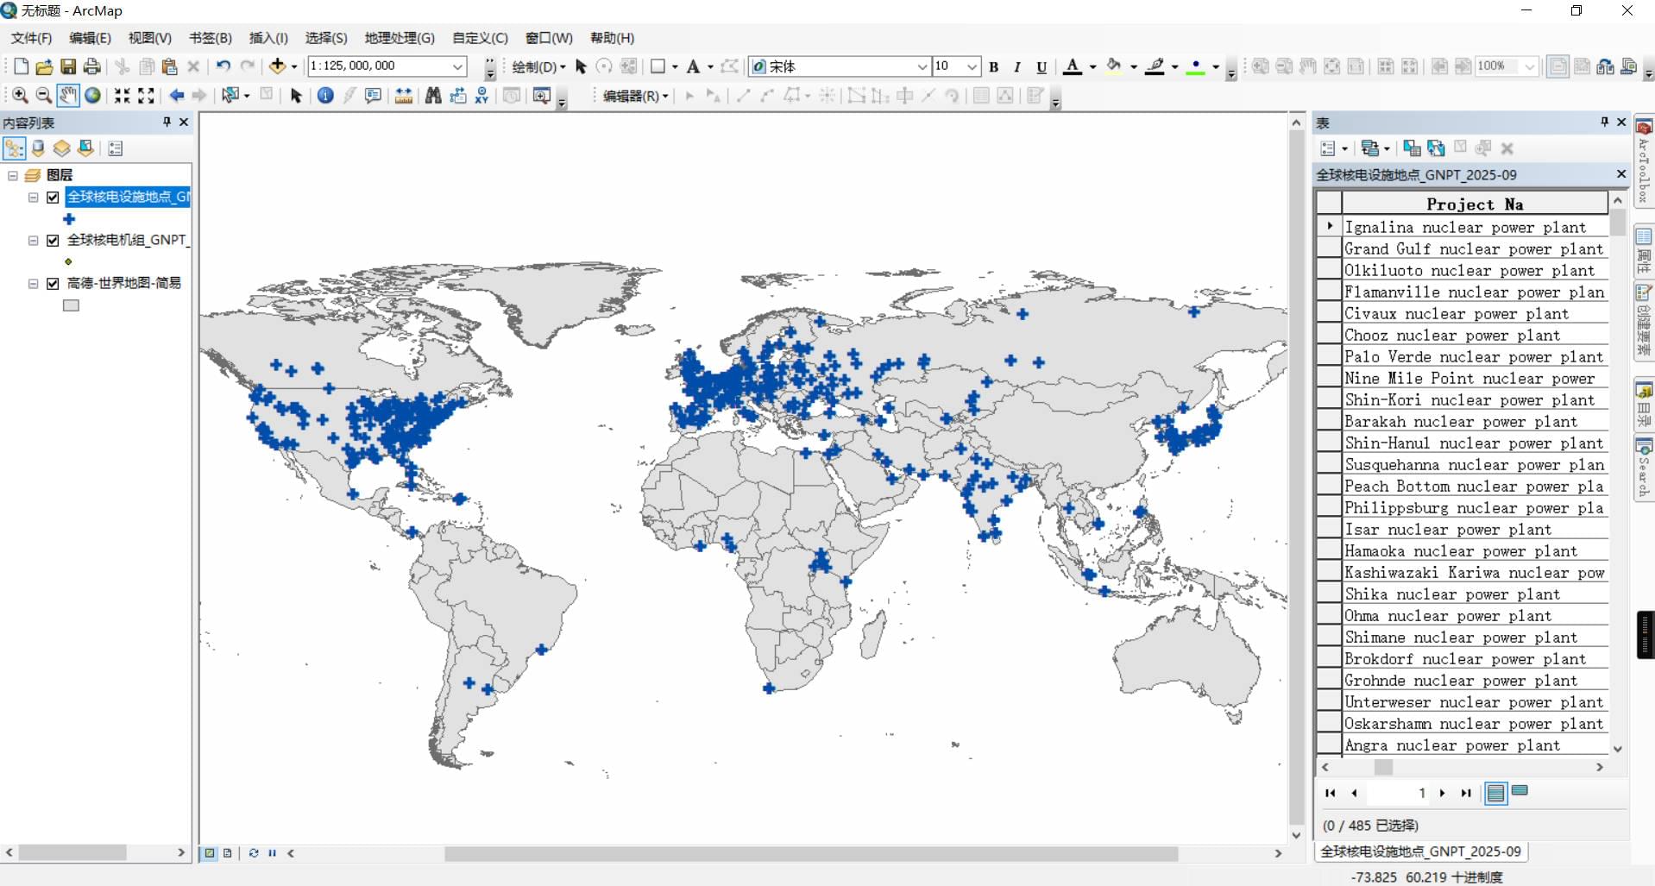Viewport: 1655px width, 886px height.
Task: Open the Go To XY tool
Action: coord(481,96)
